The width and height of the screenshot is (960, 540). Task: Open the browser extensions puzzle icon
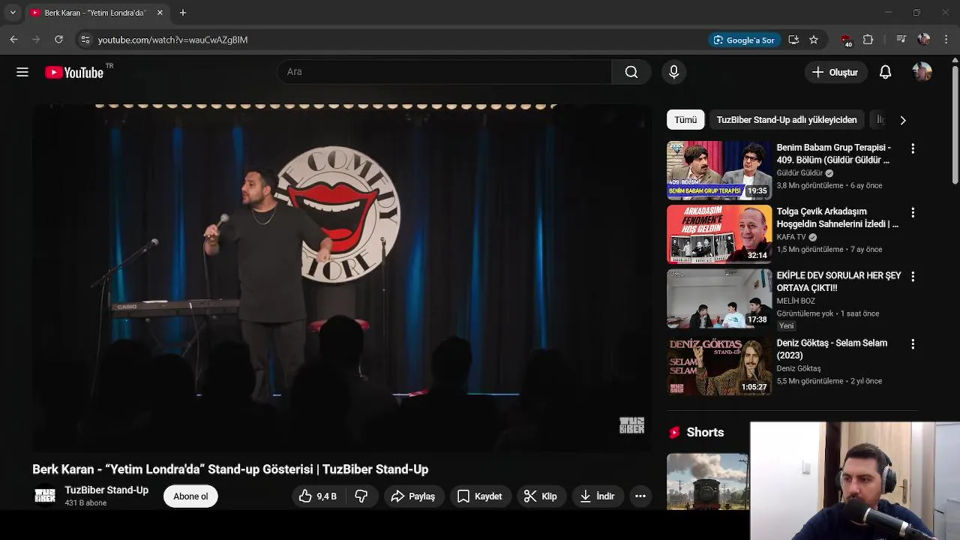(x=868, y=40)
